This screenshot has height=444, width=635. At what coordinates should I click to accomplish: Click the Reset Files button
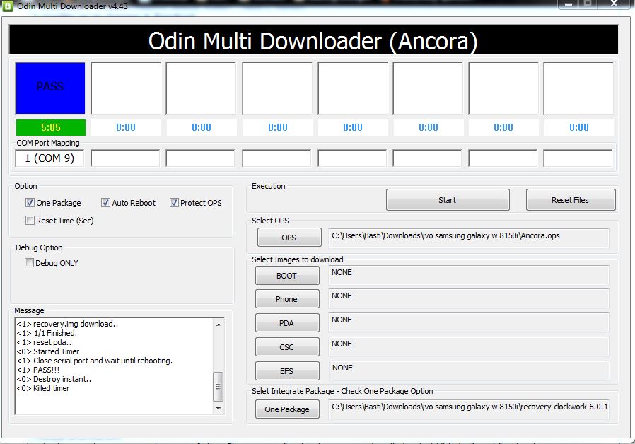[x=571, y=200]
